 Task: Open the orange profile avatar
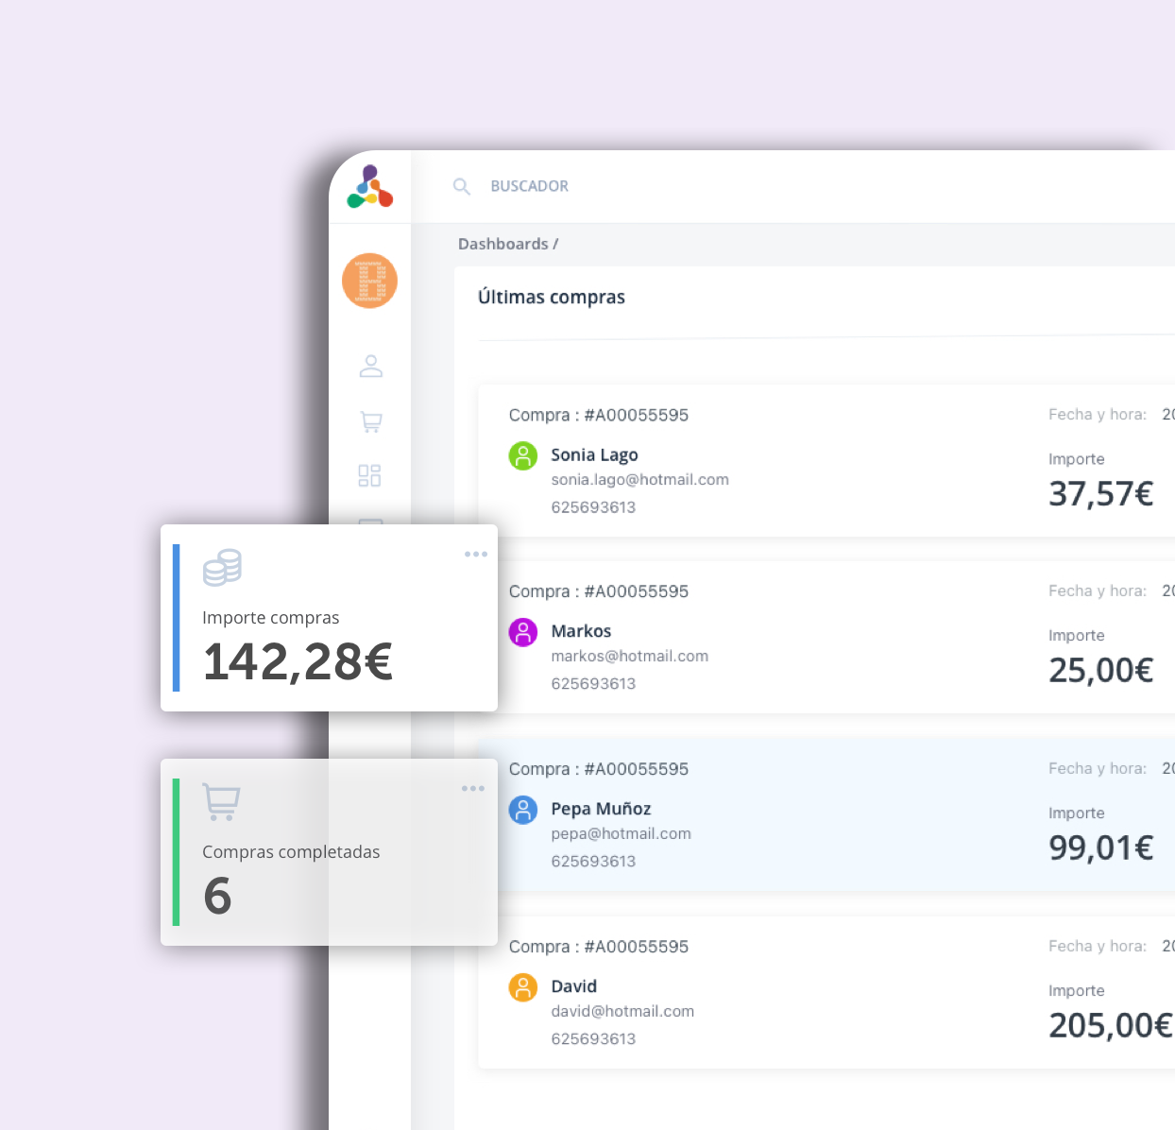pyautogui.click(x=369, y=281)
